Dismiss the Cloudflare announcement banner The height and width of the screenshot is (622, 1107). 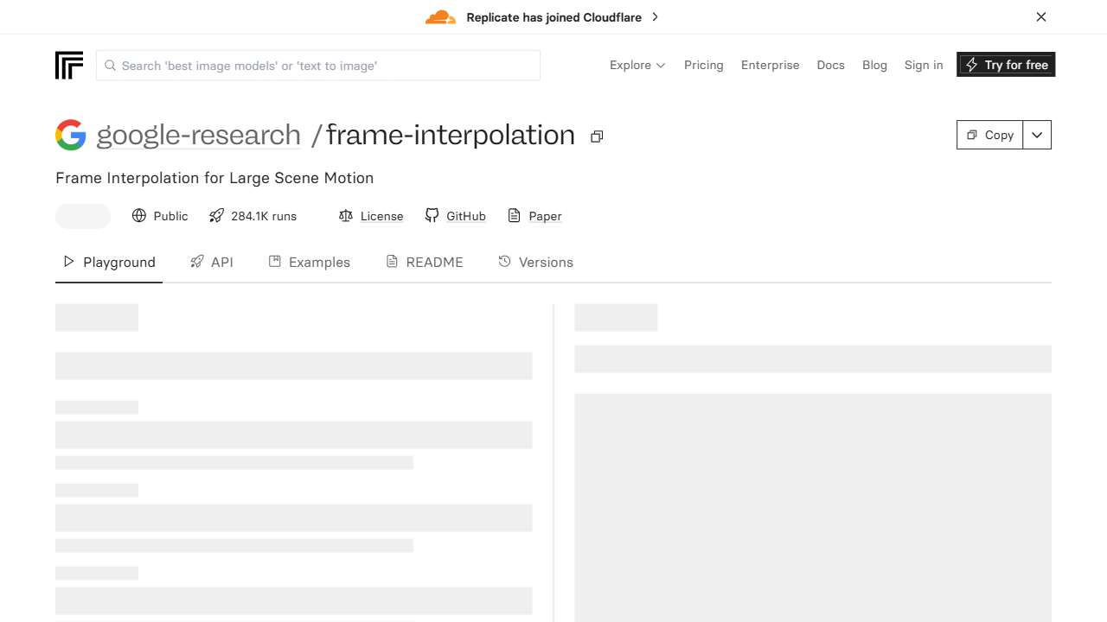tap(1041, 17)
